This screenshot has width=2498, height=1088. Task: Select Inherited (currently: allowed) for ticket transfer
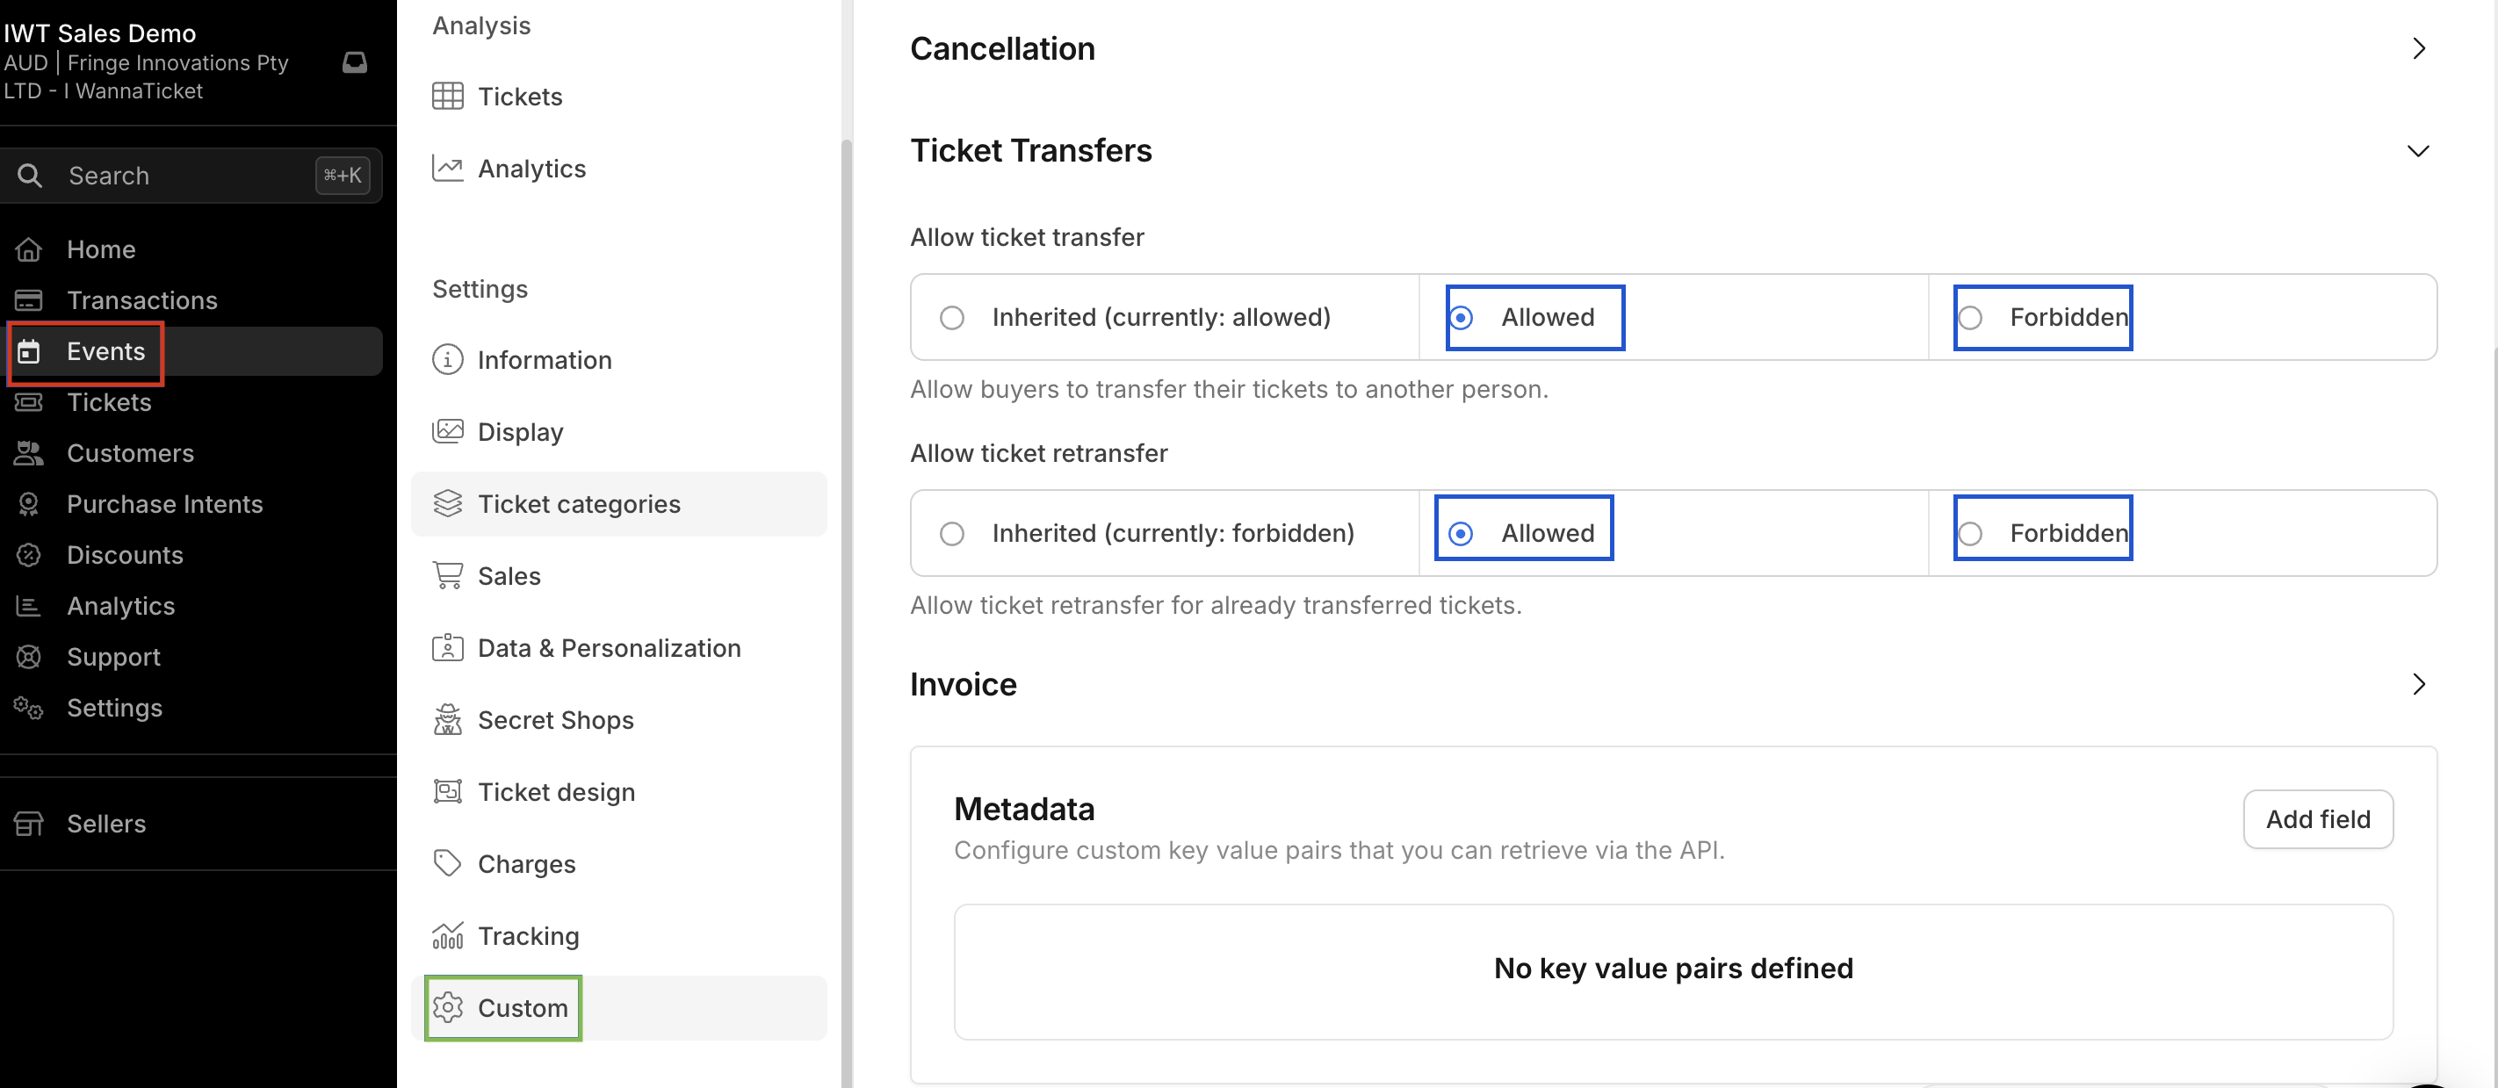tap(952, 318)
